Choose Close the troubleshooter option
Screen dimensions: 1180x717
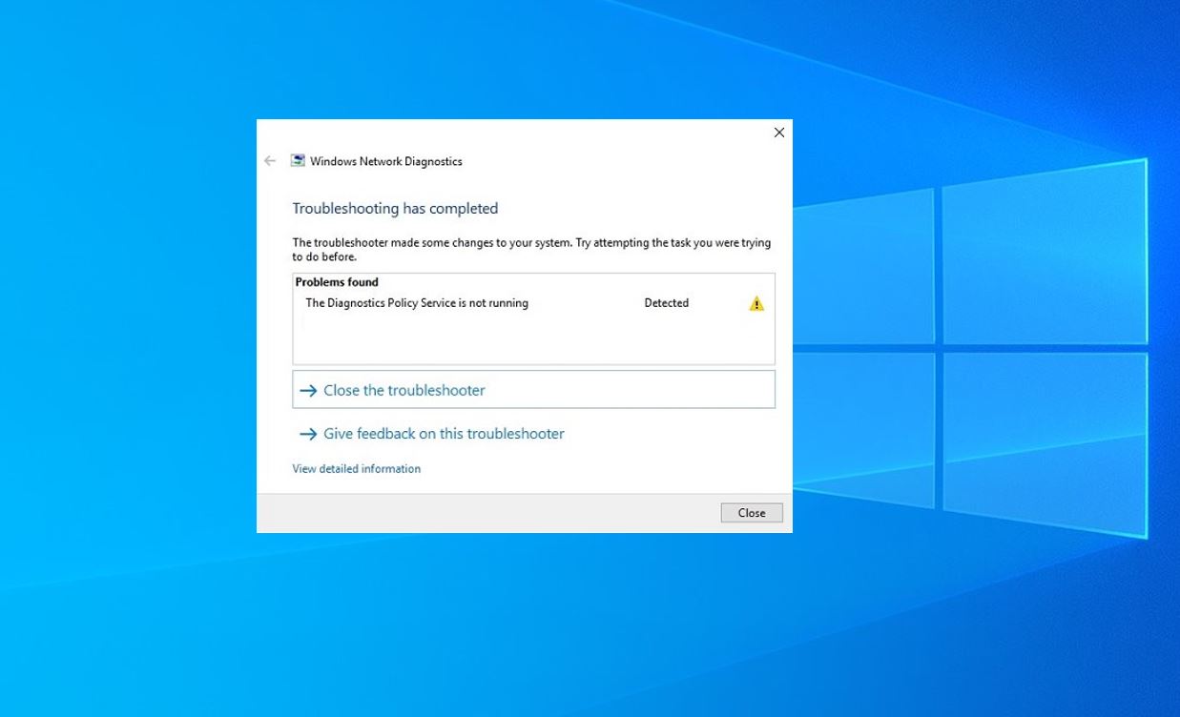click(x=534, y=390)
